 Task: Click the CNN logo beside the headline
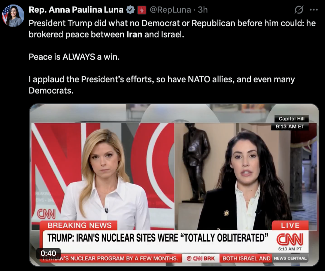(290, 239)
